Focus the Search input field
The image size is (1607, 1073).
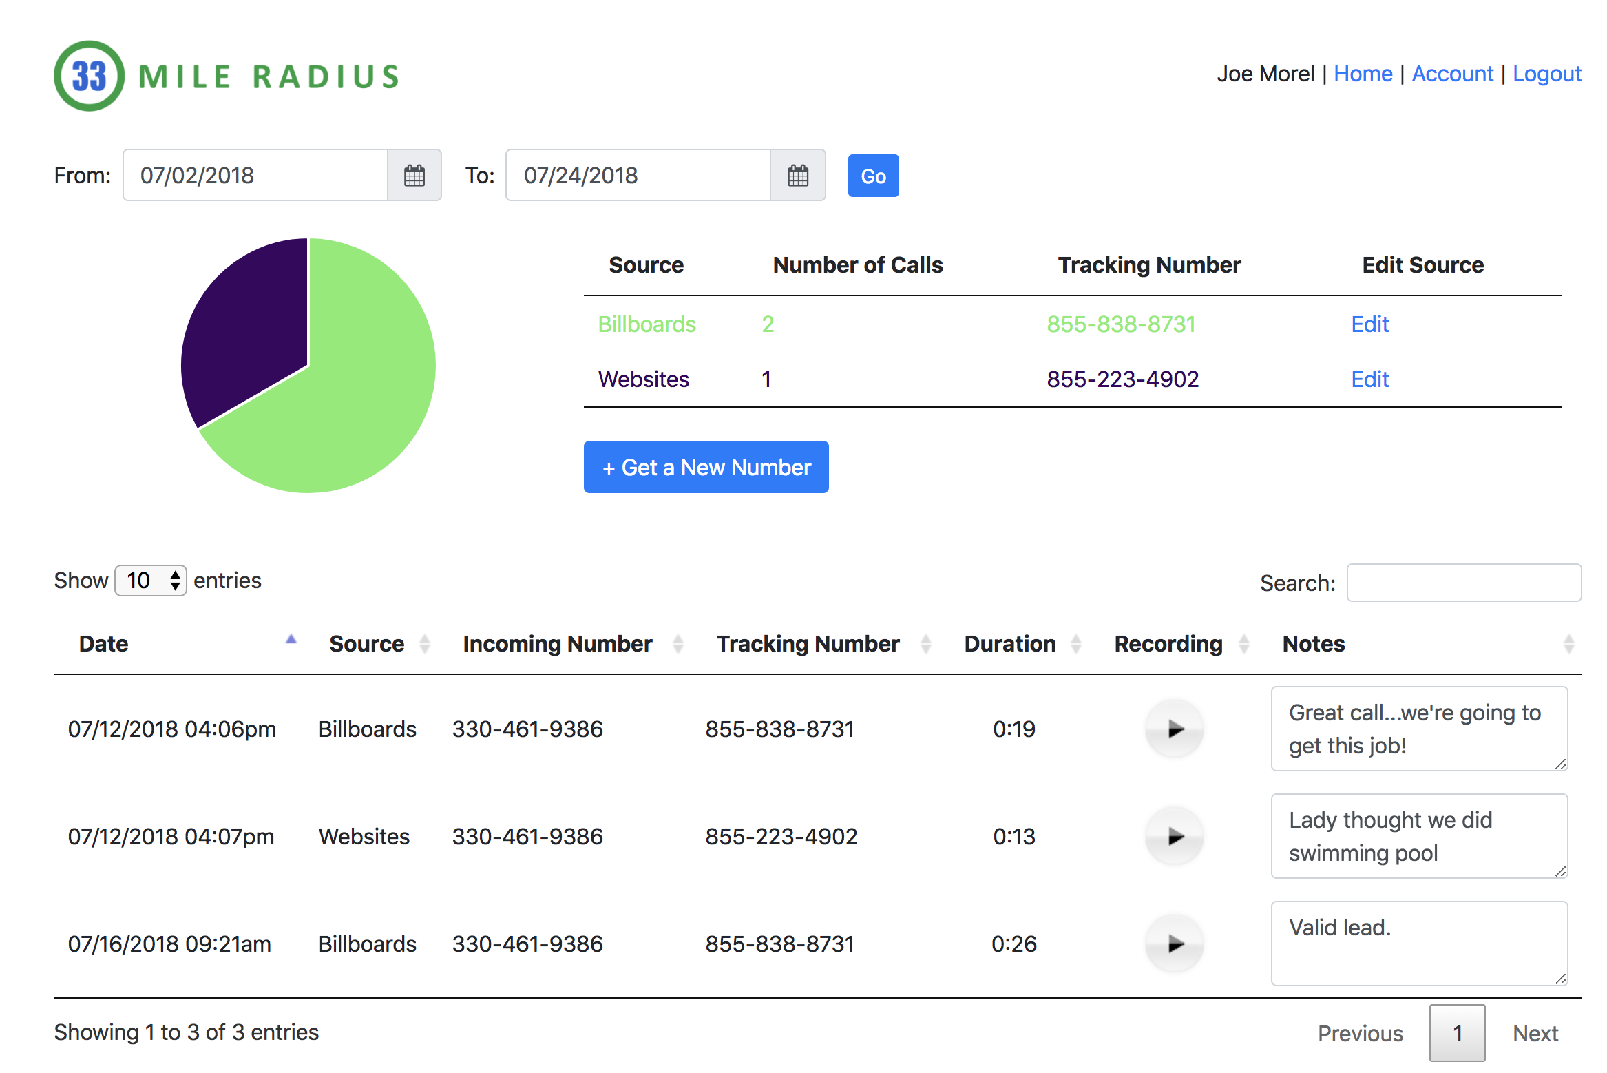click(1464, 583)
